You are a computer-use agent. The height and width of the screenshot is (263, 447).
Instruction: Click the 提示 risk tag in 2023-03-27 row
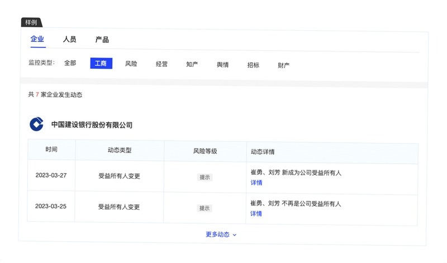(205, 177)
